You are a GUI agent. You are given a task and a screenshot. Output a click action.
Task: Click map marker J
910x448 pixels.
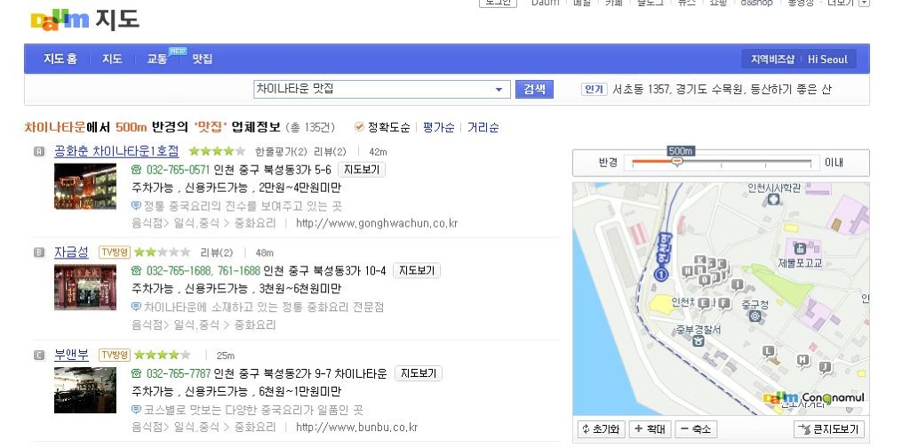pos(825,367)
